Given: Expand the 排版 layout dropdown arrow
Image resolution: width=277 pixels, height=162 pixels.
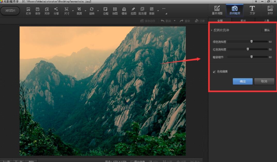Looking at the screenshot, I should pos(158,11).
